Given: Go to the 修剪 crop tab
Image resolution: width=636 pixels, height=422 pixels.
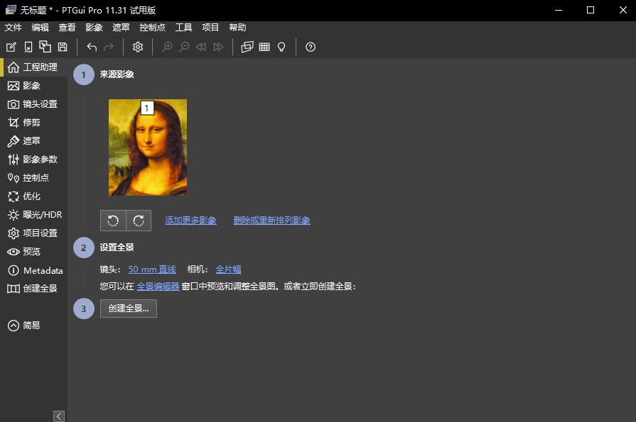Looking at the screenshot, I should tap(33, 122).
